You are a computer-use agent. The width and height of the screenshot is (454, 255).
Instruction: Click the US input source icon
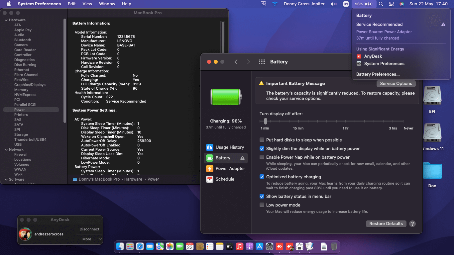click(x=346, y=4)
